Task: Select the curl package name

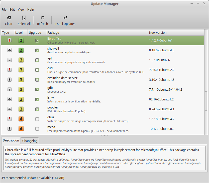Action: tap(50, 68)
